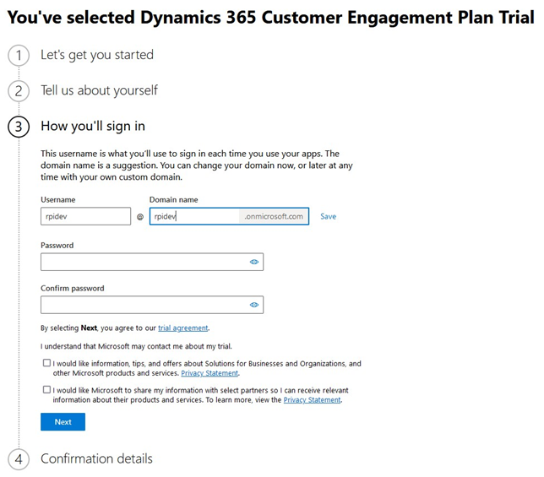Focus the Username input field
This screenshot has height=477, width=544.
tap(85, 217)
